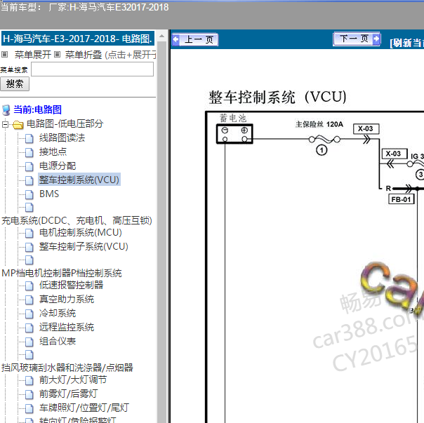
Task: Click page icon beside 整车控制系统(VCU)
Action: click(x=29, y=180)
